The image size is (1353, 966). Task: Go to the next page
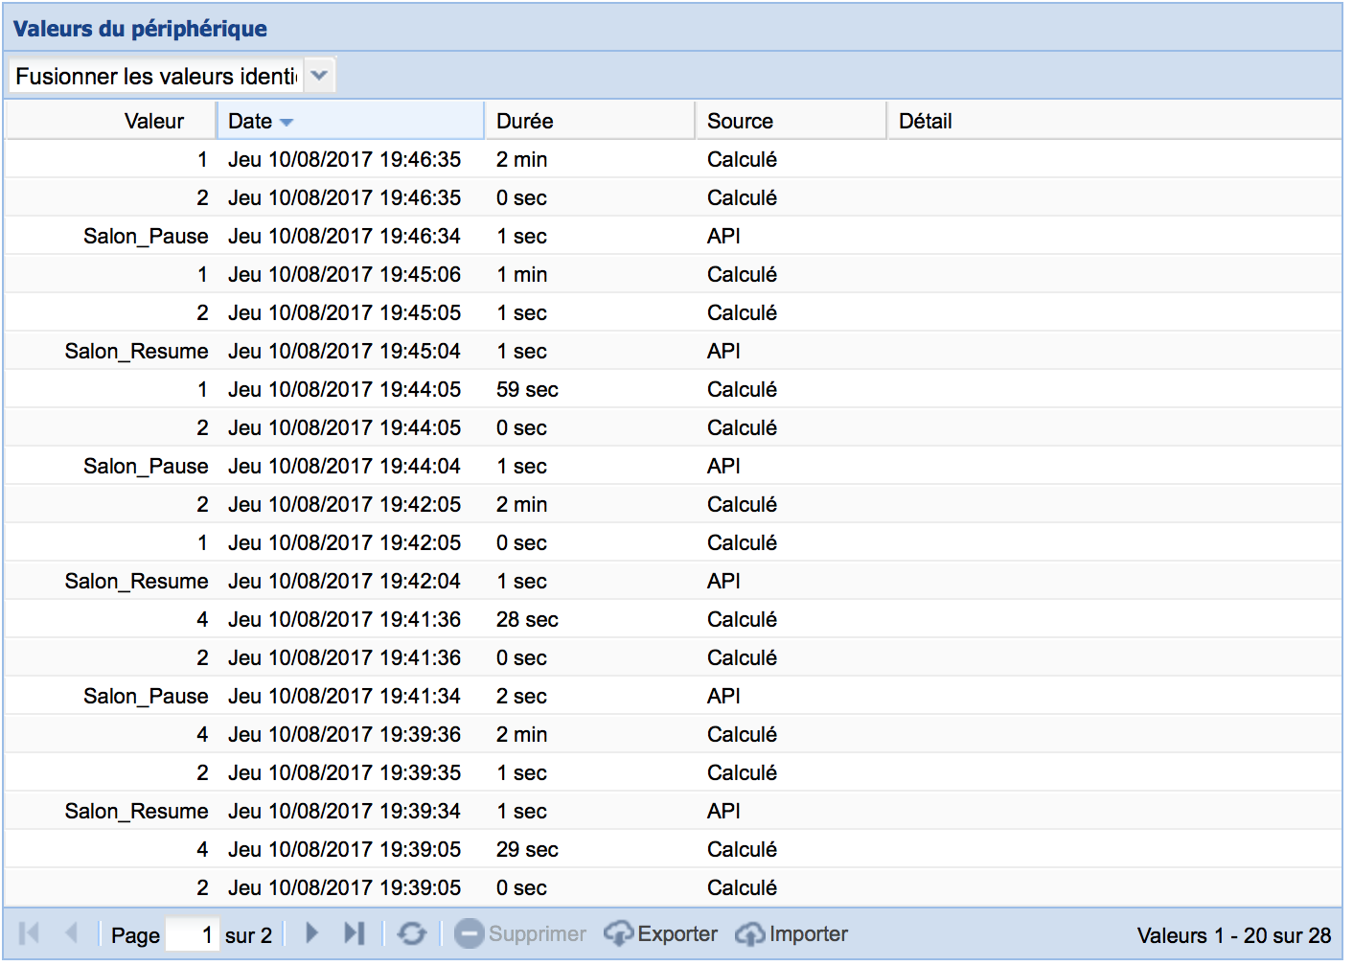click(311, 932)
